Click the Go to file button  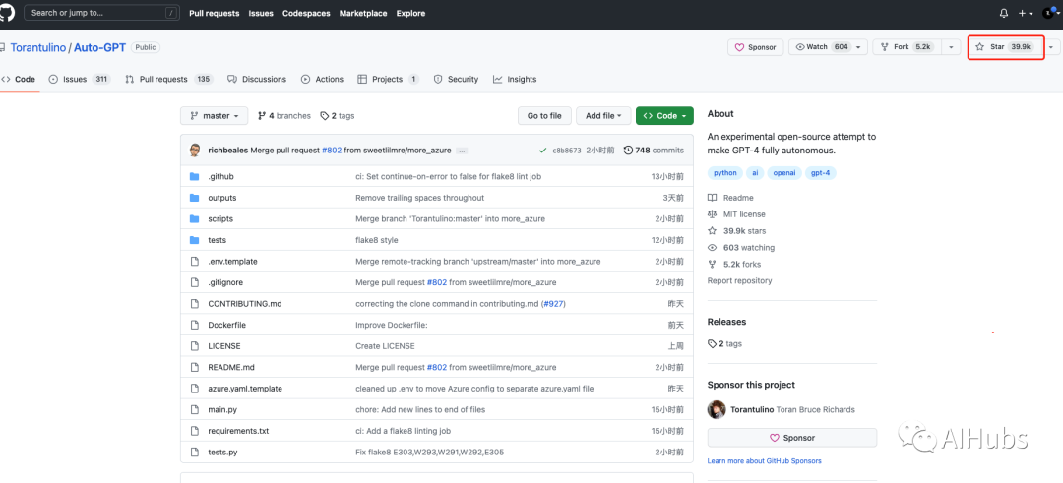[x=544, y=116]
